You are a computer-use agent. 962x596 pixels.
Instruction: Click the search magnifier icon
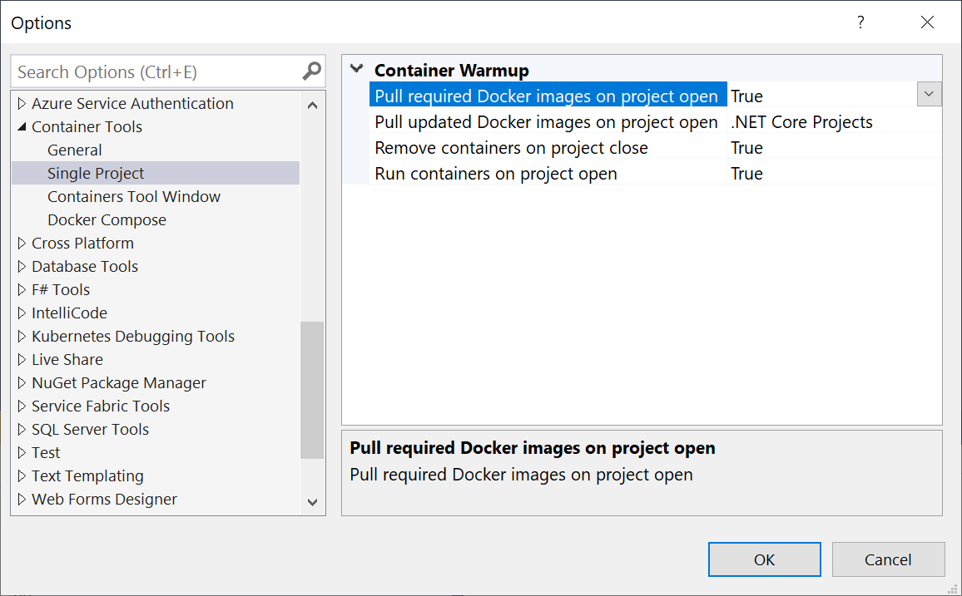tap(311, 71)
